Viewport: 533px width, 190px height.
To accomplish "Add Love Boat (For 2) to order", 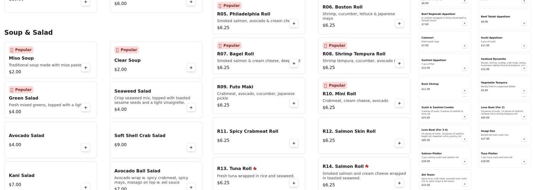I will coord(524,117).
